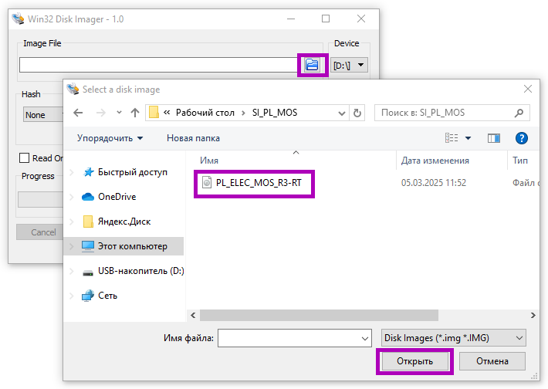This screenshot has width=548, height=389.
Task: Select Яндекс.Диск in navigation pane
Action: coord(124,222)
